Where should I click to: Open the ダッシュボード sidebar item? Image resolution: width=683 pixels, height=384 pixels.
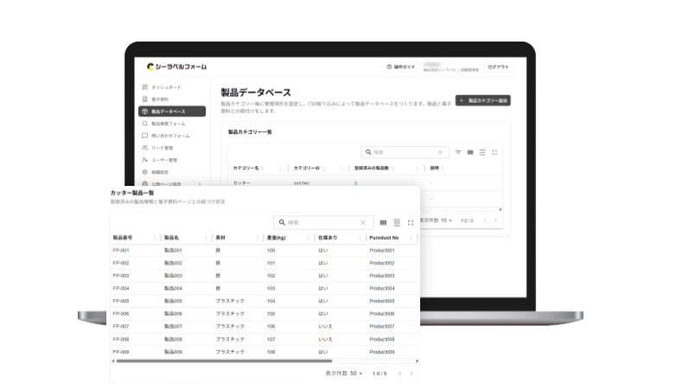165,87
